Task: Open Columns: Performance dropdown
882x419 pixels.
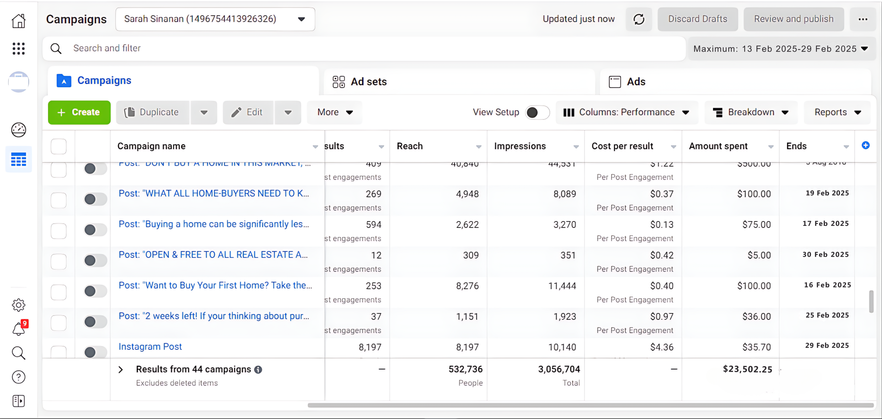Action: [627, 113]
